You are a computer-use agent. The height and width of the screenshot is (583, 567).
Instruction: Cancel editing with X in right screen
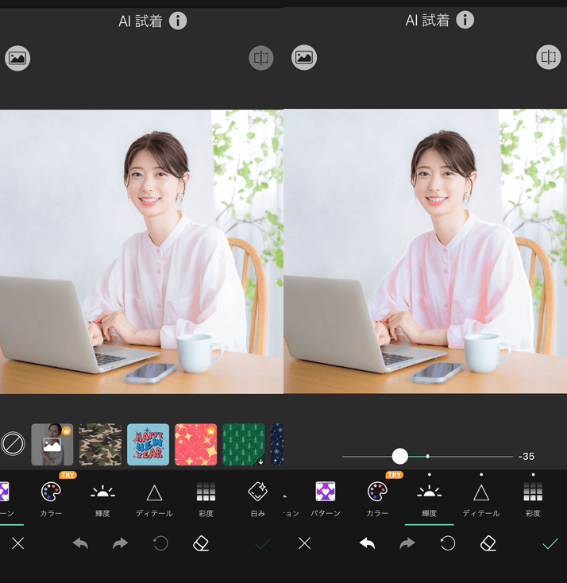coord(304,543)
